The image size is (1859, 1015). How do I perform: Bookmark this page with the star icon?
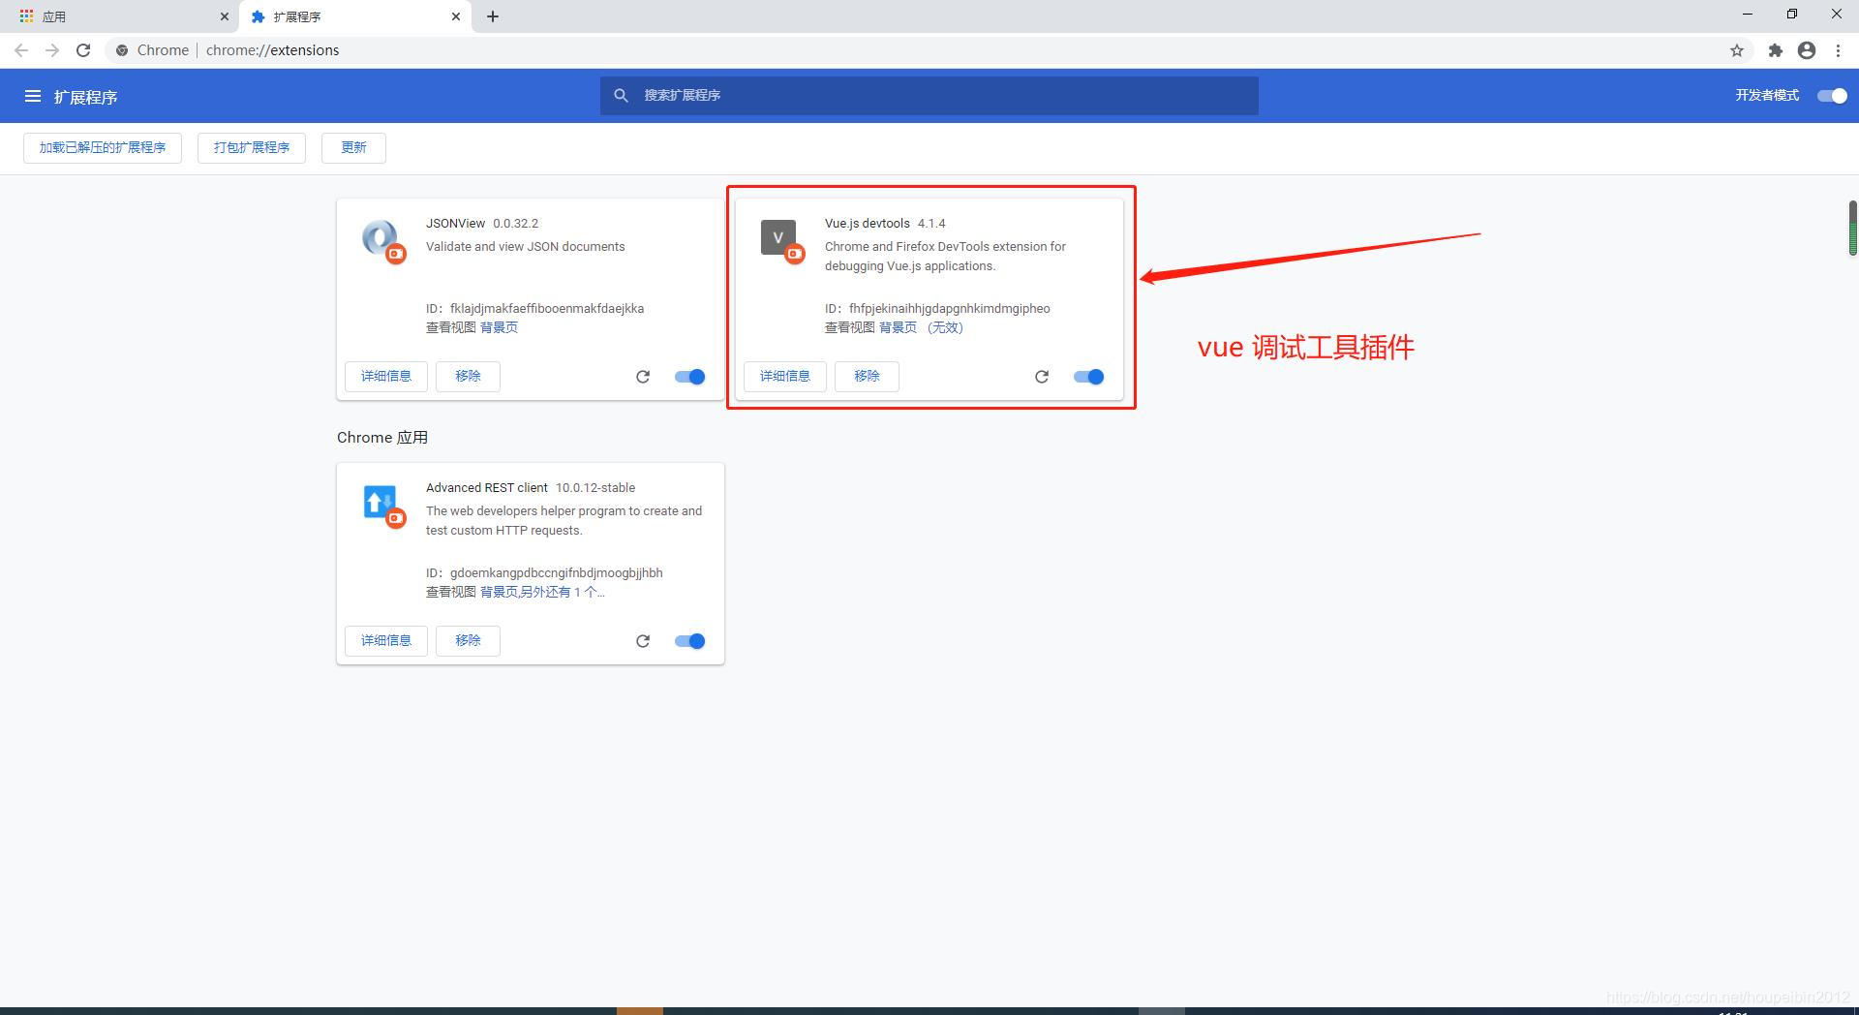point(1737,50)
